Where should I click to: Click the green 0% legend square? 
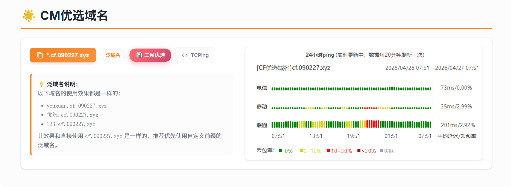281,151
